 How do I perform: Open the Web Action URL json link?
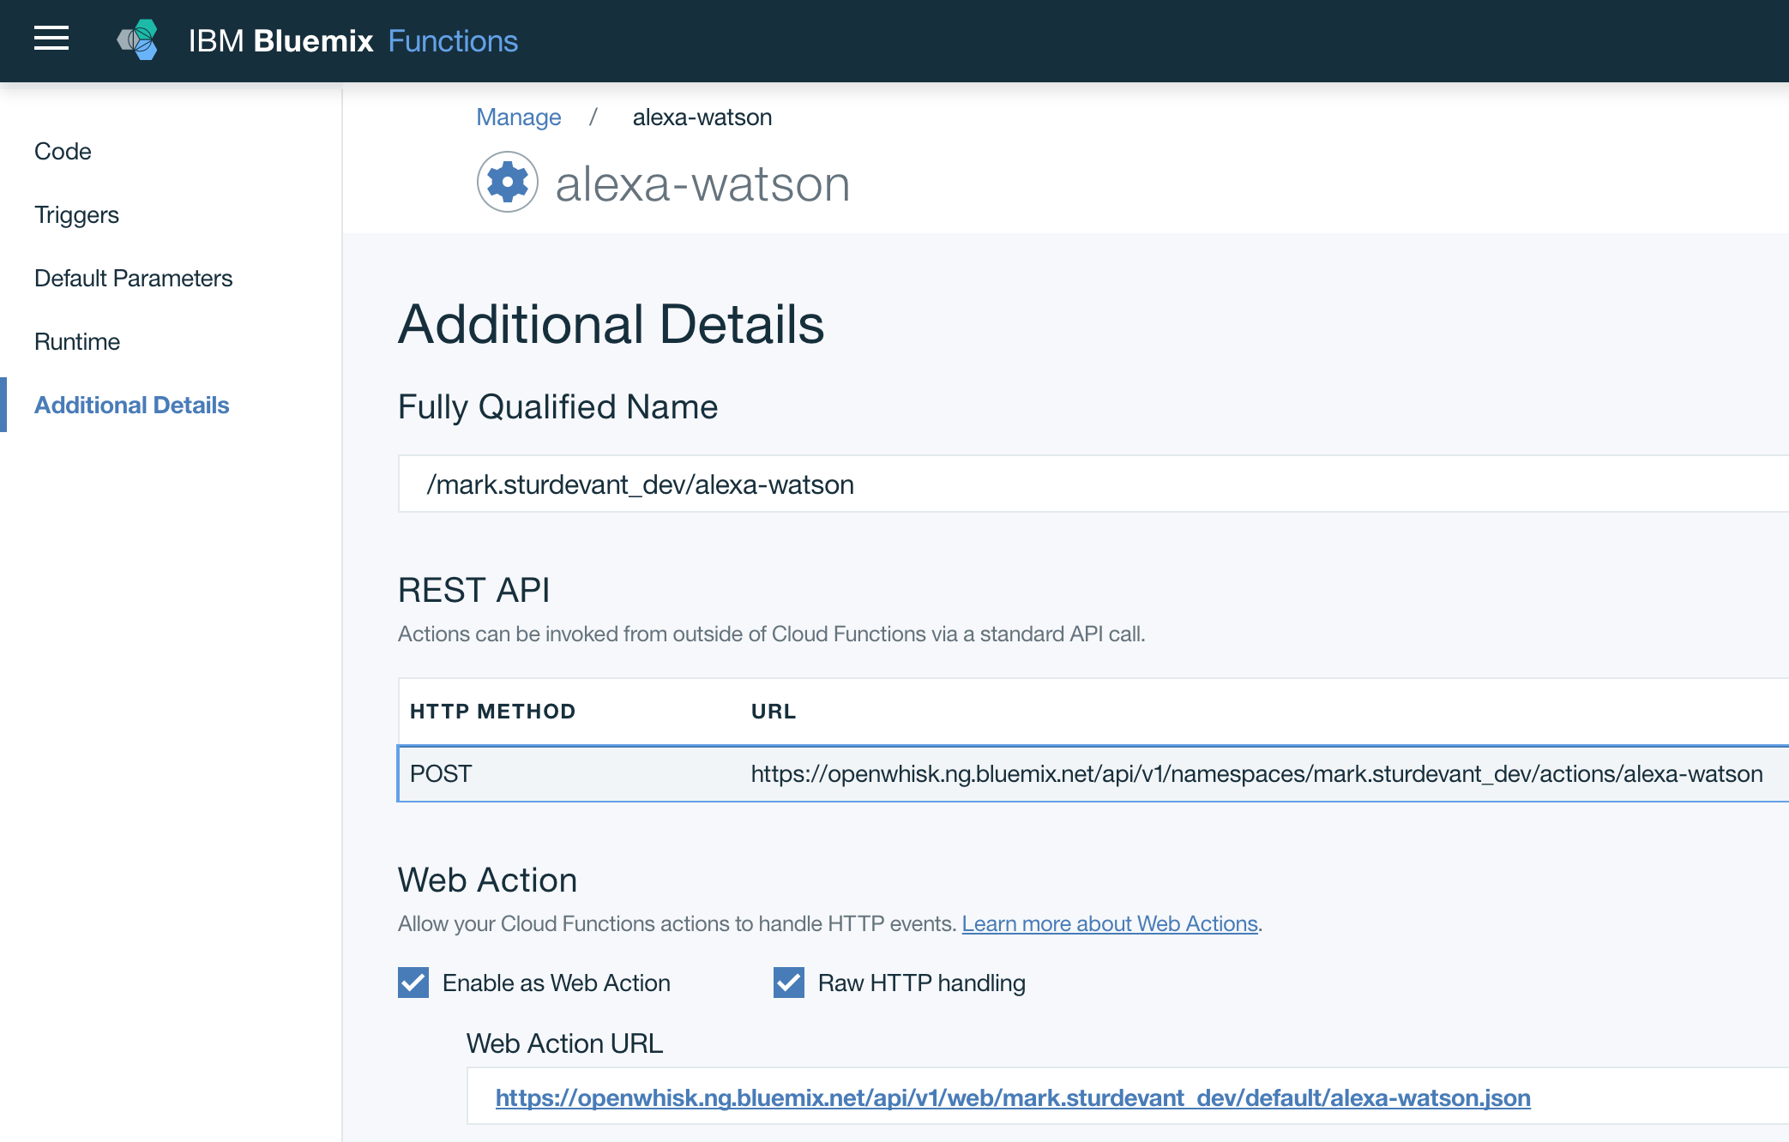click(1012, 1098)
